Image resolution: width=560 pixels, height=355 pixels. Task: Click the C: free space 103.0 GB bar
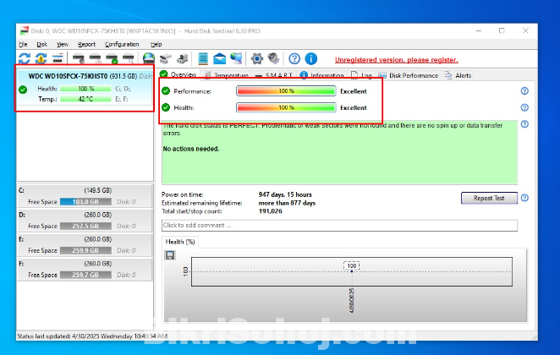pyautogui.click(x=85, y=201)
